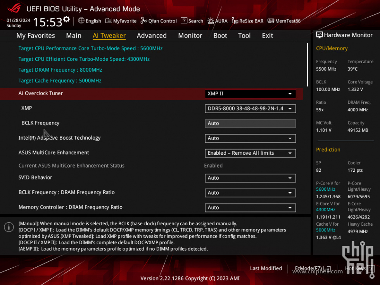Click the 39°C temperature value

tap(352, 69)
